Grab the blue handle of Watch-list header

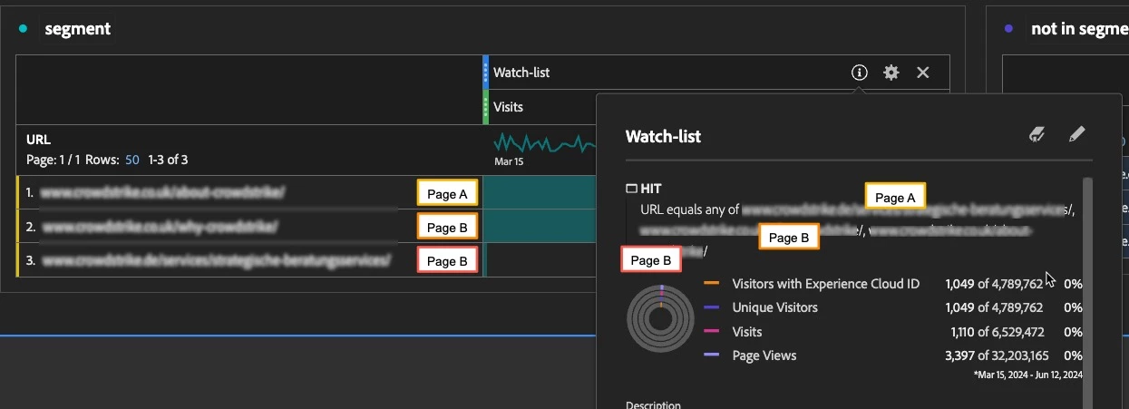pos(485,73)
